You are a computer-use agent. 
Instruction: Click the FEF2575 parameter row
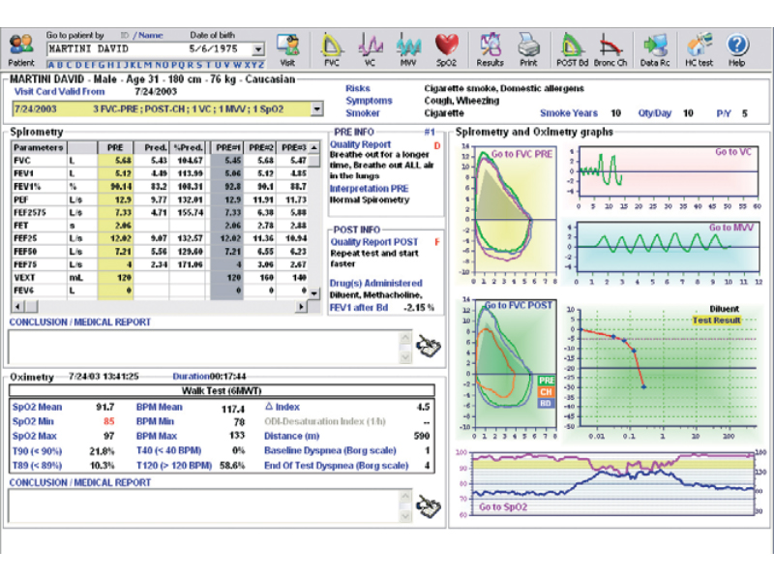[x=160, y=212]
